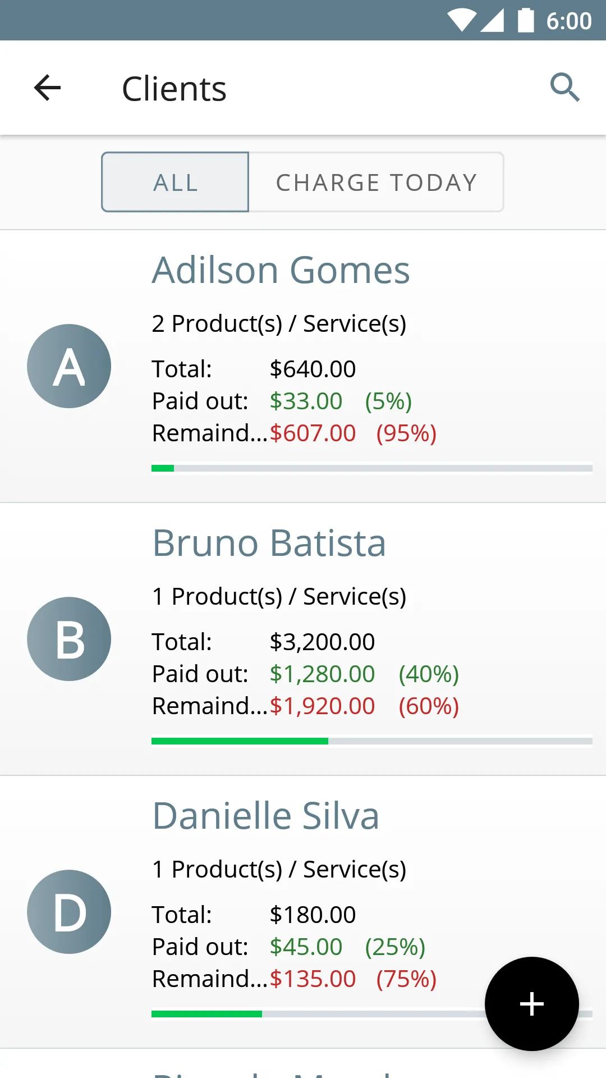Click Danielle Silva's payment progress bar
606x1078 pixels.
(x=314, y=1014)
